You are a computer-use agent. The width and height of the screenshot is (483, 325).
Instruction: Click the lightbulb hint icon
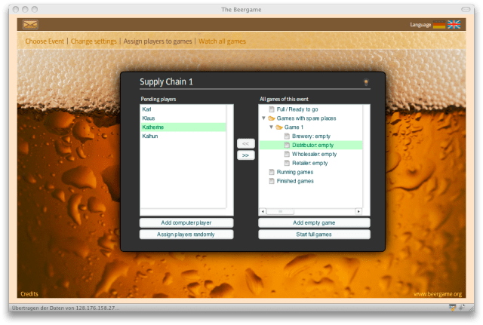pos(366,81)
